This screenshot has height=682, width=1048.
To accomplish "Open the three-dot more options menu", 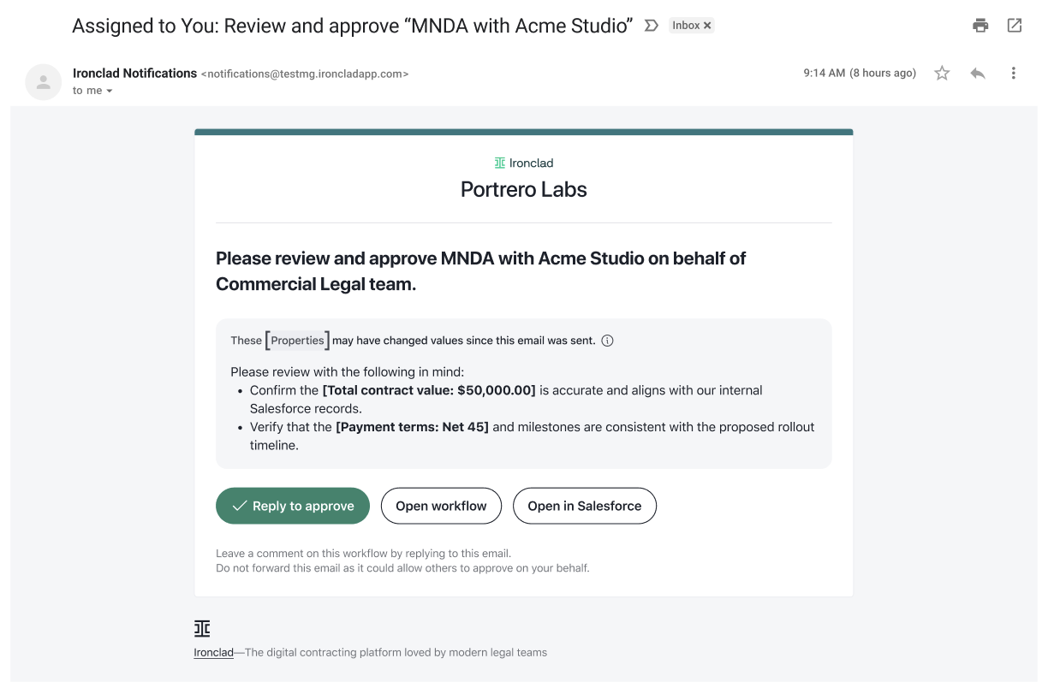I will coord(1014,74).
